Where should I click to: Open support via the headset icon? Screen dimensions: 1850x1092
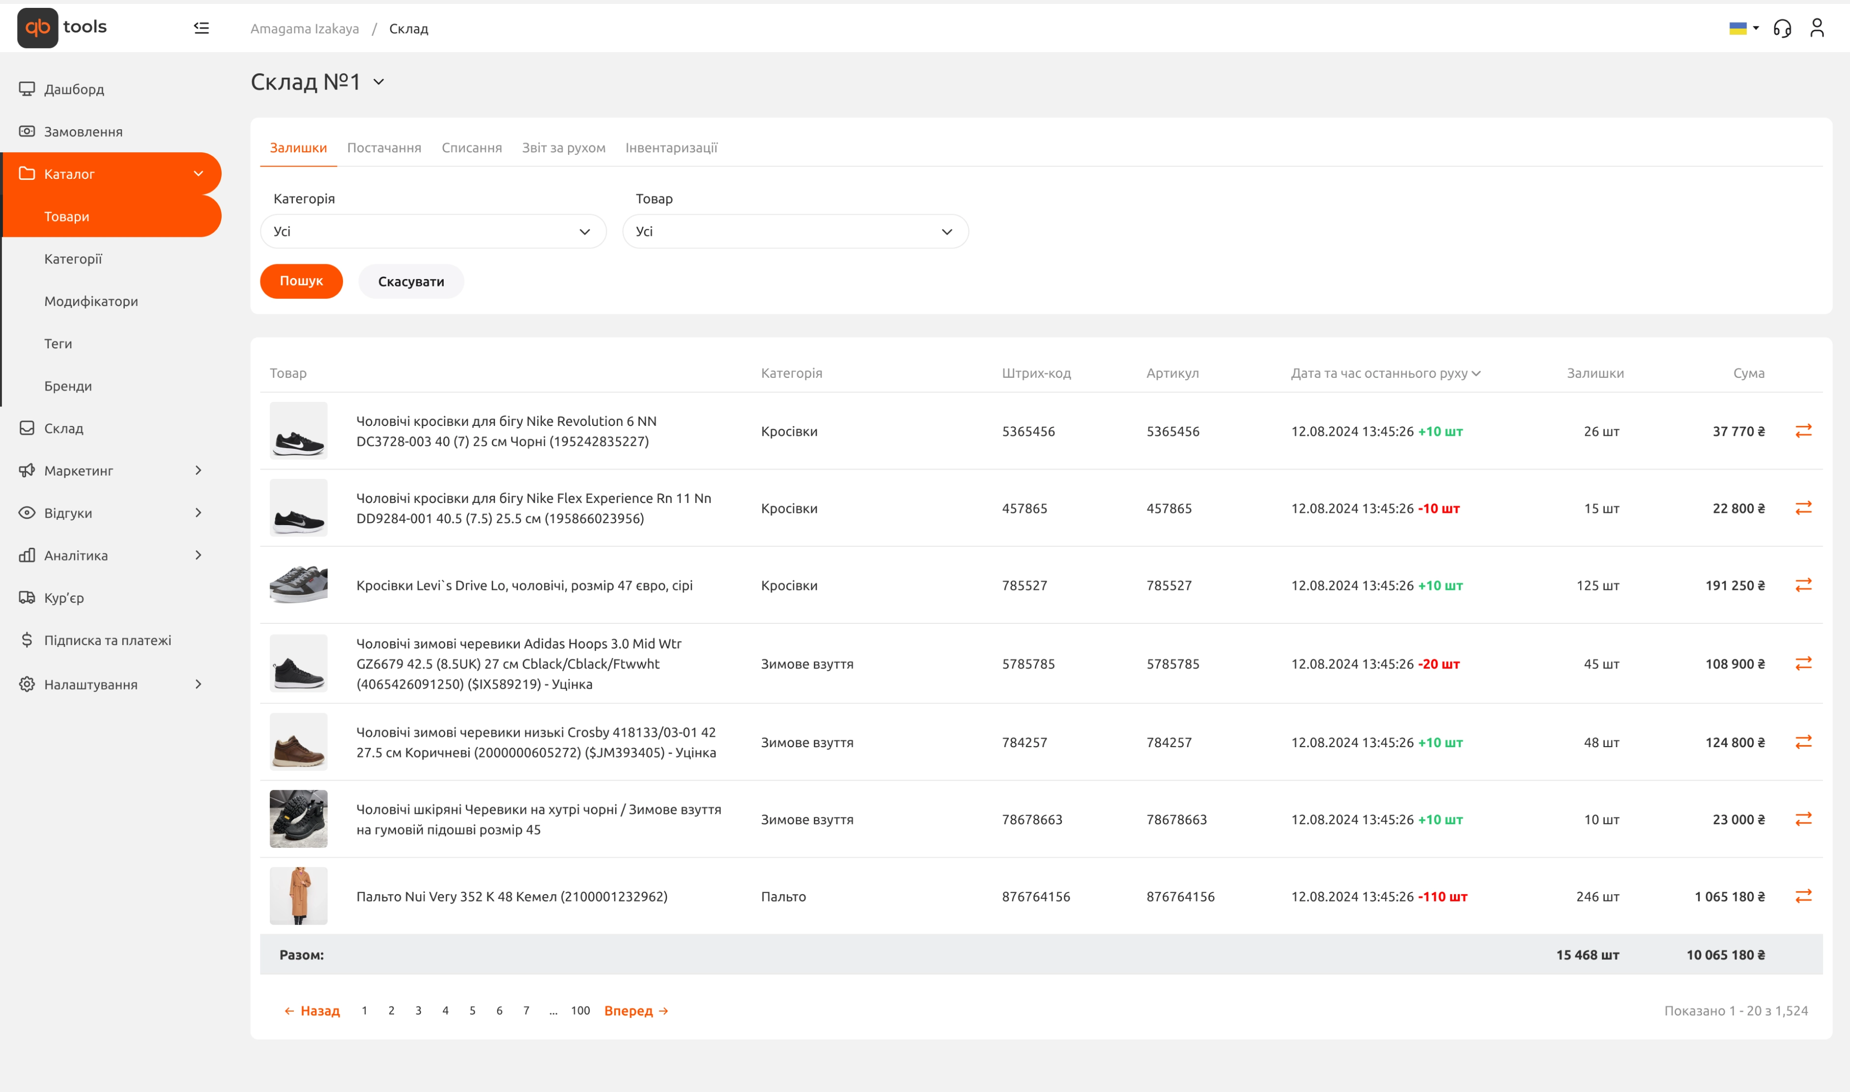pyautogui.click(x=1782, y=28)
